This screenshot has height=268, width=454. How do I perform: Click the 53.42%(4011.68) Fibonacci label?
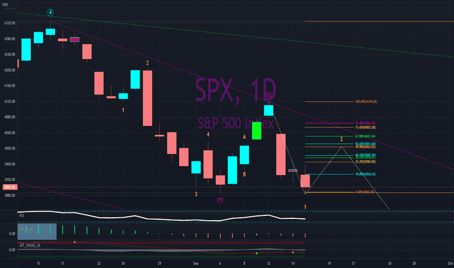365,144
